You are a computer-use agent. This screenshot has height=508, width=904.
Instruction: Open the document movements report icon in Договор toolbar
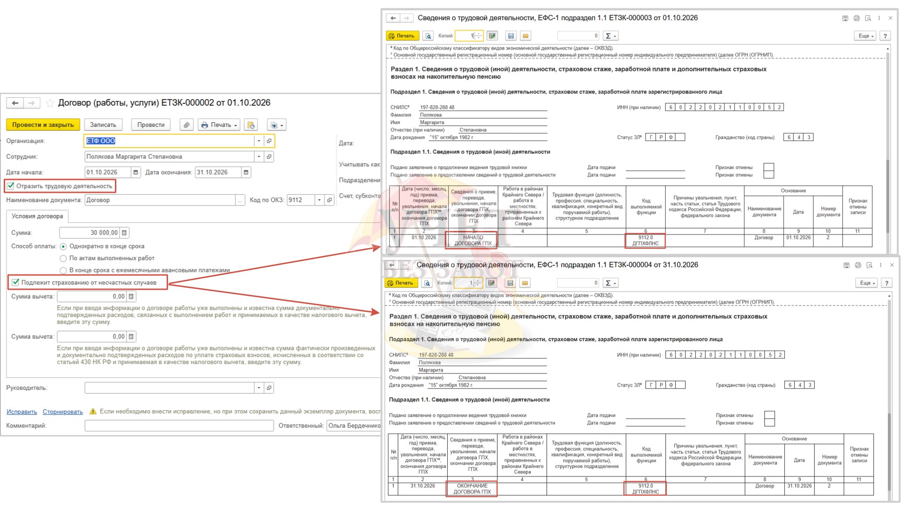click(251, 125)
